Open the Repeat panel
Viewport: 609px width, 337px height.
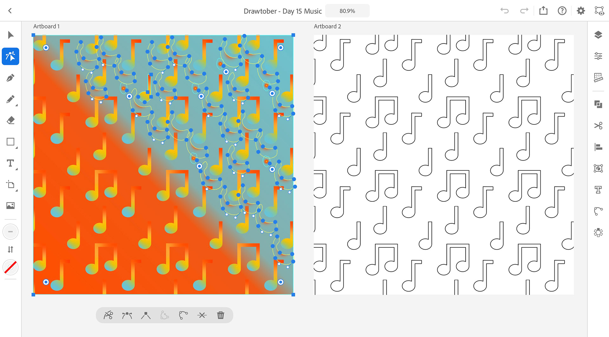pos(598,233)
